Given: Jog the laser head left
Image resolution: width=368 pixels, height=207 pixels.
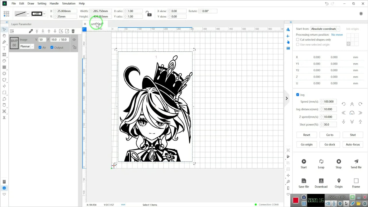Looking at the screenshot, I should pos(344,113).
